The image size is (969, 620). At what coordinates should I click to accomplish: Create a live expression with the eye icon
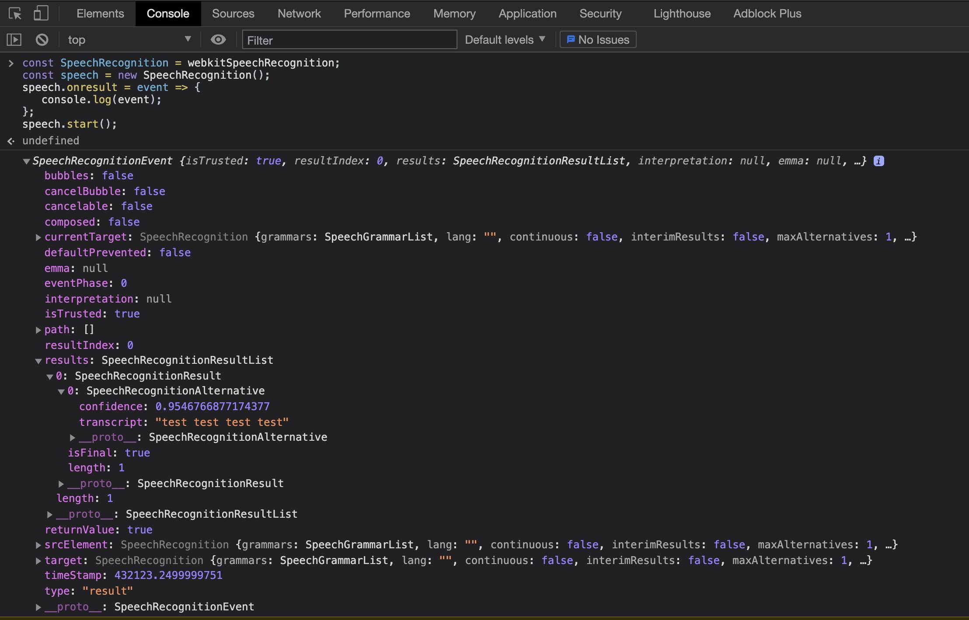218,39
